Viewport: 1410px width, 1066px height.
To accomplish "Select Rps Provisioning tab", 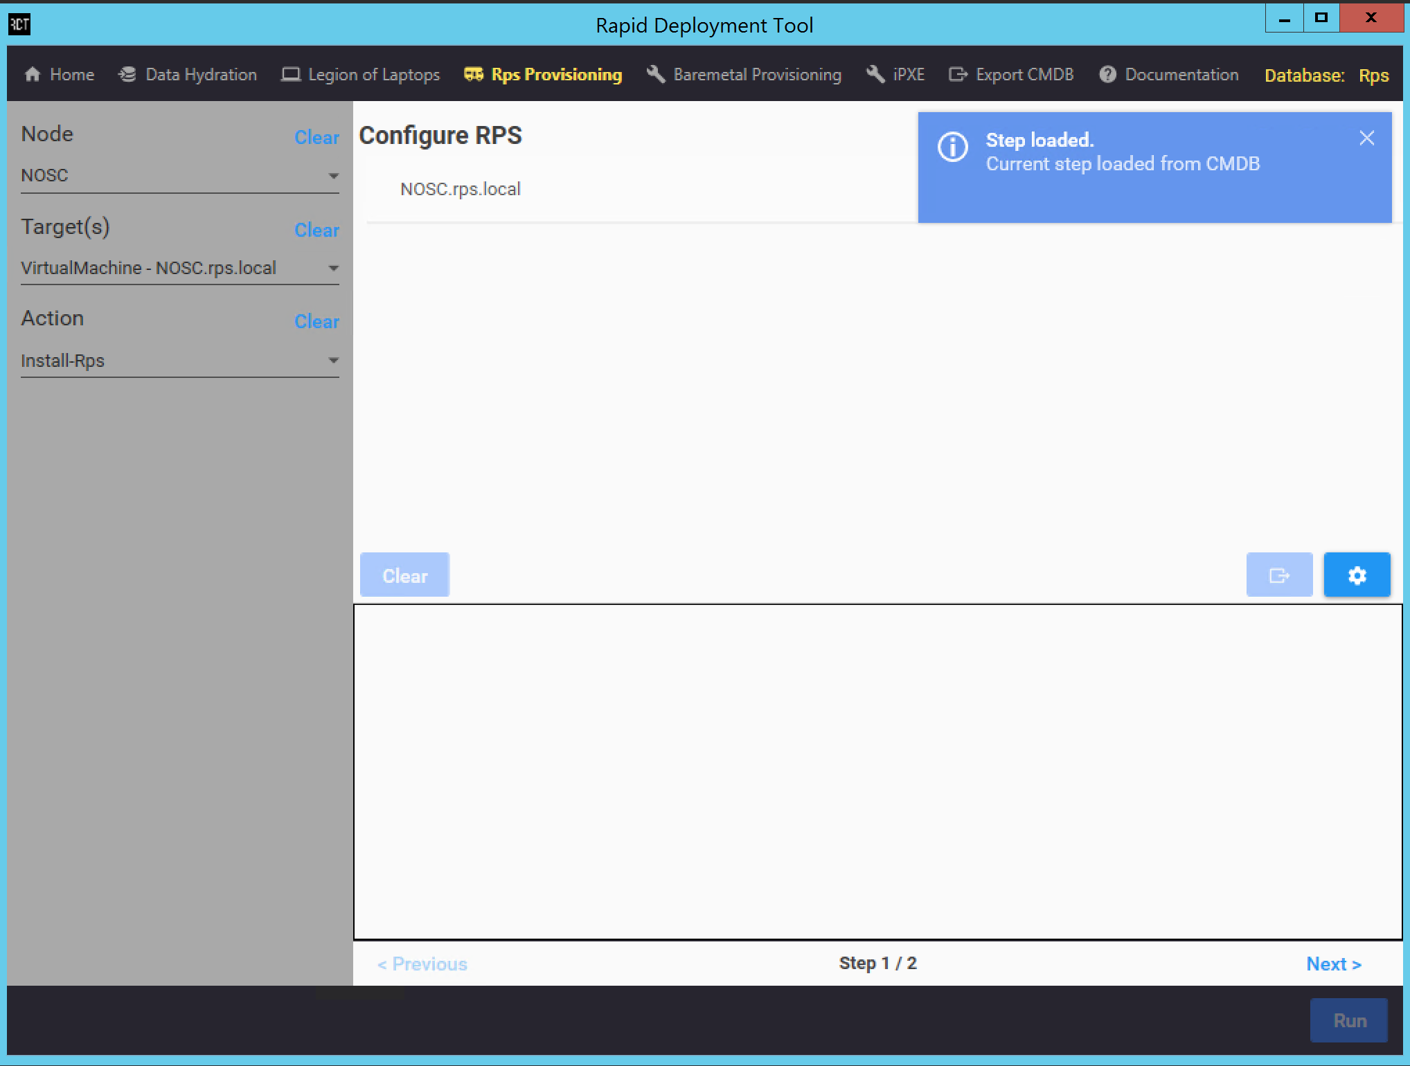I will 543,75.
